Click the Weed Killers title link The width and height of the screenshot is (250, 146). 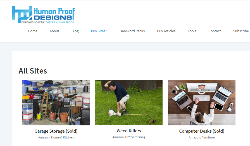click(129, 131)
